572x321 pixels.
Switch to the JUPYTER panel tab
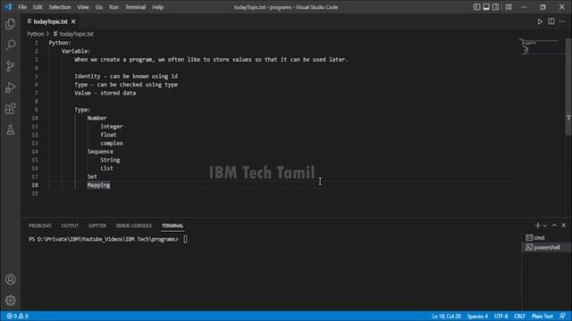pos(97,226)
